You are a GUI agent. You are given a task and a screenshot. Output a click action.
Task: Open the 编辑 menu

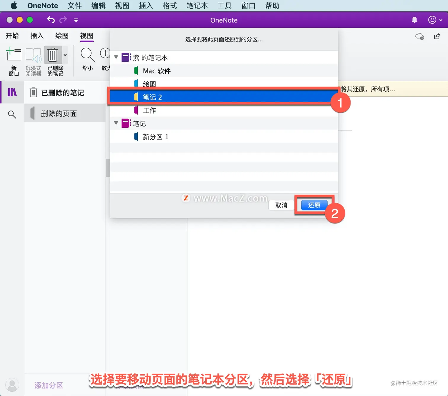pyautogui.click(x=98, y=5)
